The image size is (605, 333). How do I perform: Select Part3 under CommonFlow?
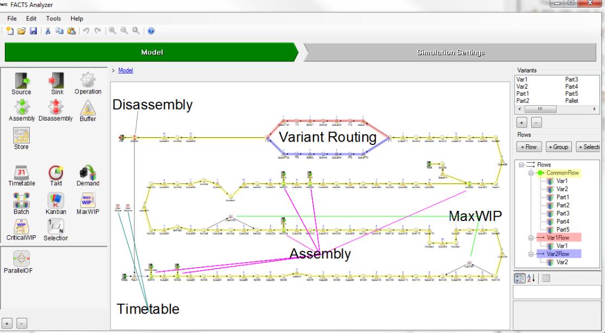coord(563,214)
